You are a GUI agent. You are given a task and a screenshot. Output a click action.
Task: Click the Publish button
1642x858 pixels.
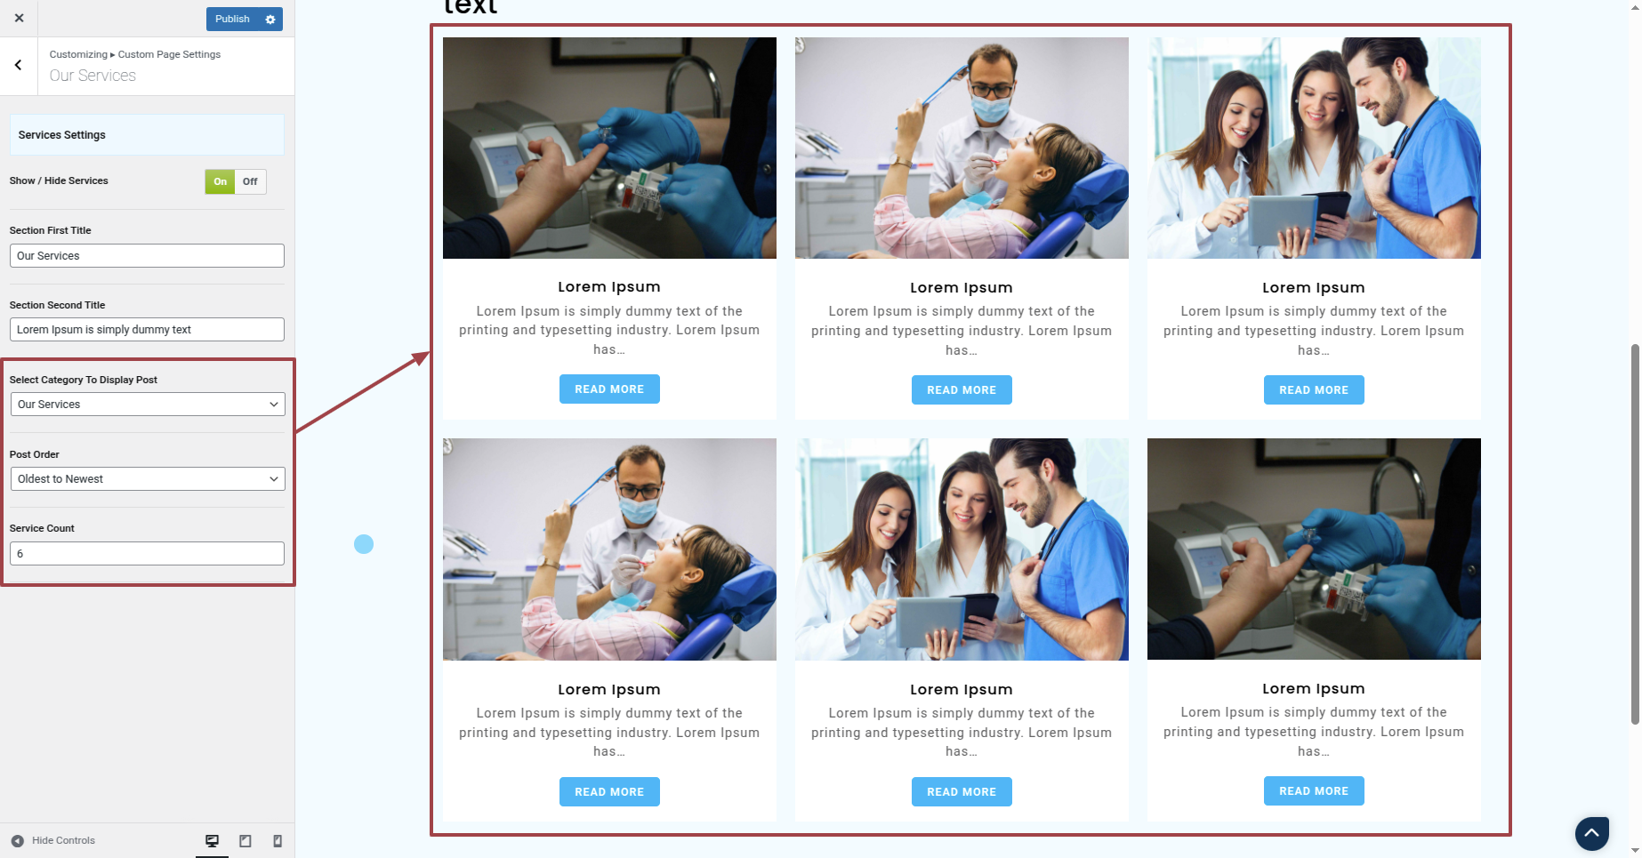(232, 19)
